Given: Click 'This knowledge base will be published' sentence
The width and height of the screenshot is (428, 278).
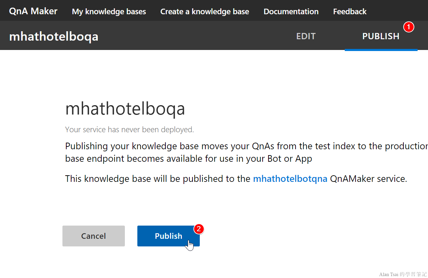Looking at the screenshot, I should [236, 179].
